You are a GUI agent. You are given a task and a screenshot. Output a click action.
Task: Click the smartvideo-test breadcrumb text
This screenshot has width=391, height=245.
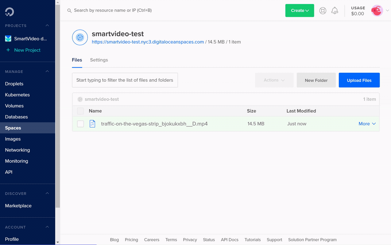coord(102,99)
